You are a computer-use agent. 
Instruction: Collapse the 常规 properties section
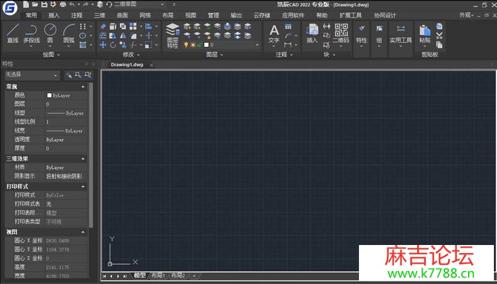pyautogui.click(x=83, y=87)
